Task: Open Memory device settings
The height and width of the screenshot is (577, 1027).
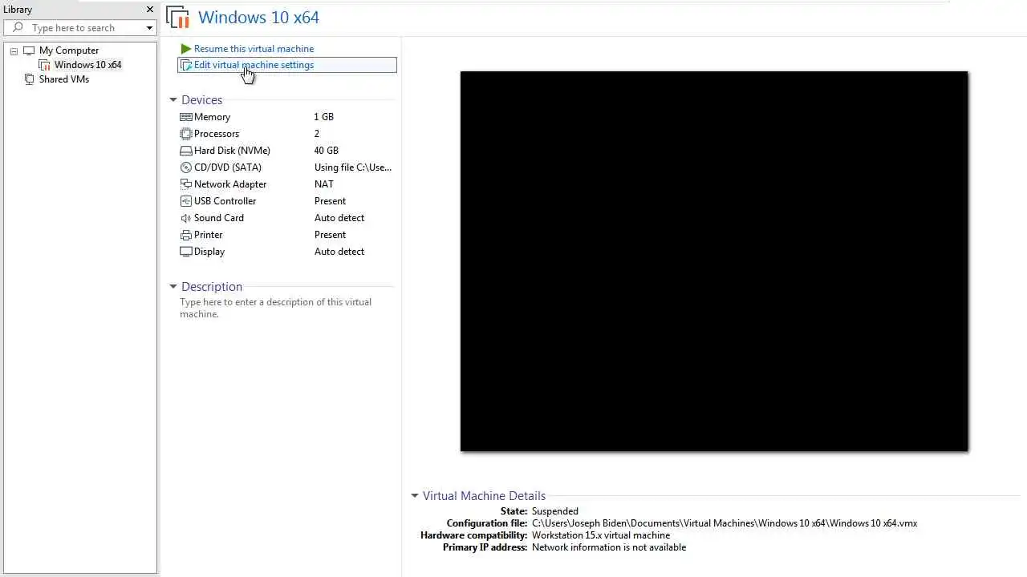Action: (212, 117)
